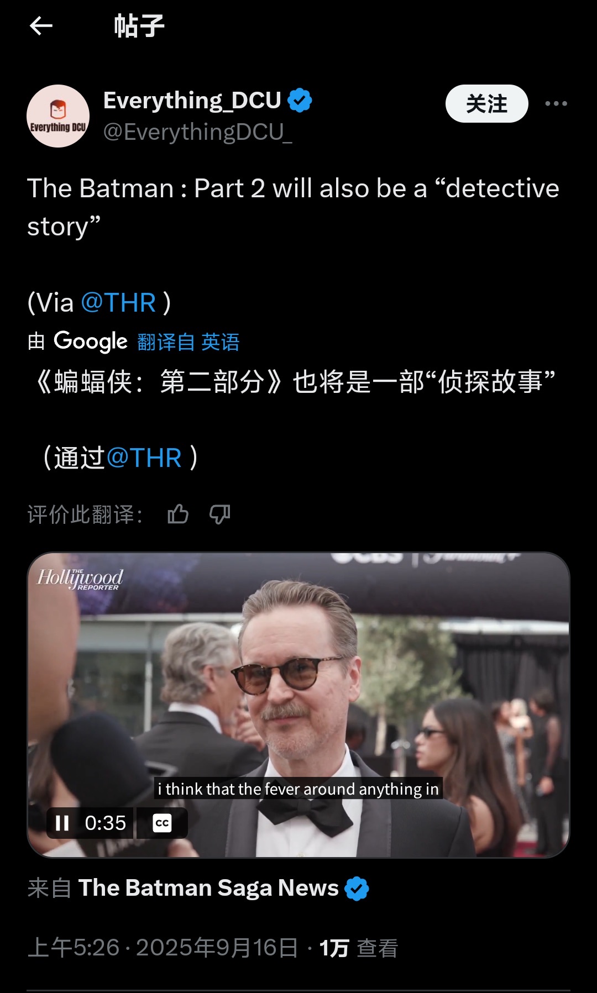Screen dimensions: 597x993
Task: Open The Batman Saga News source account
Action: click(x=208, y=888)
